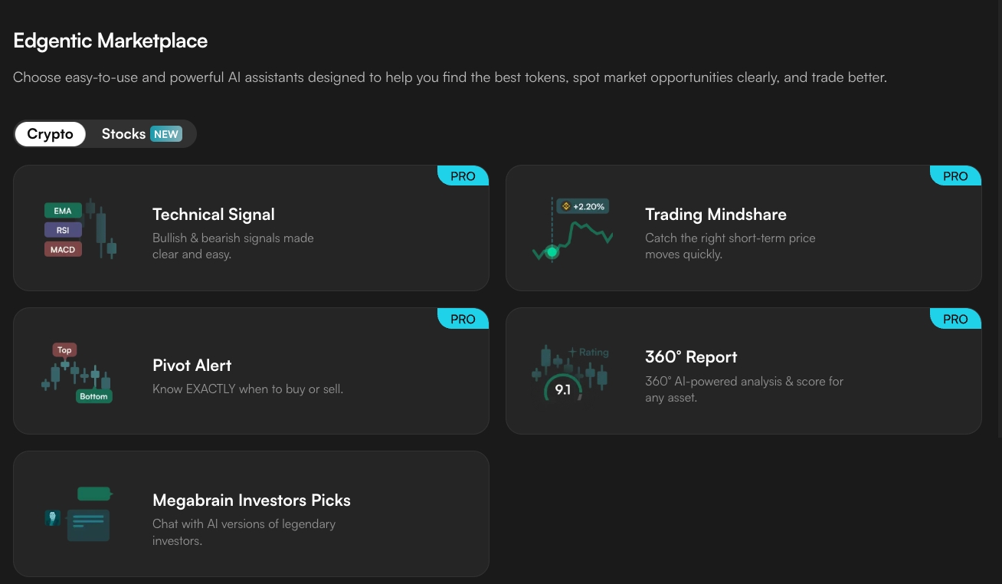Click the PRO badge on Trading Mindshare
Image resolution: width=1002 pixels, height=584 pixels.
[955, 176]
